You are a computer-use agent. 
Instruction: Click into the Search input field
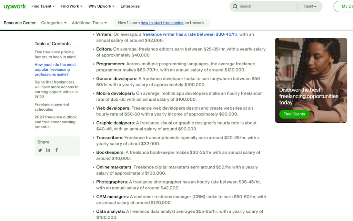(265, 7)
